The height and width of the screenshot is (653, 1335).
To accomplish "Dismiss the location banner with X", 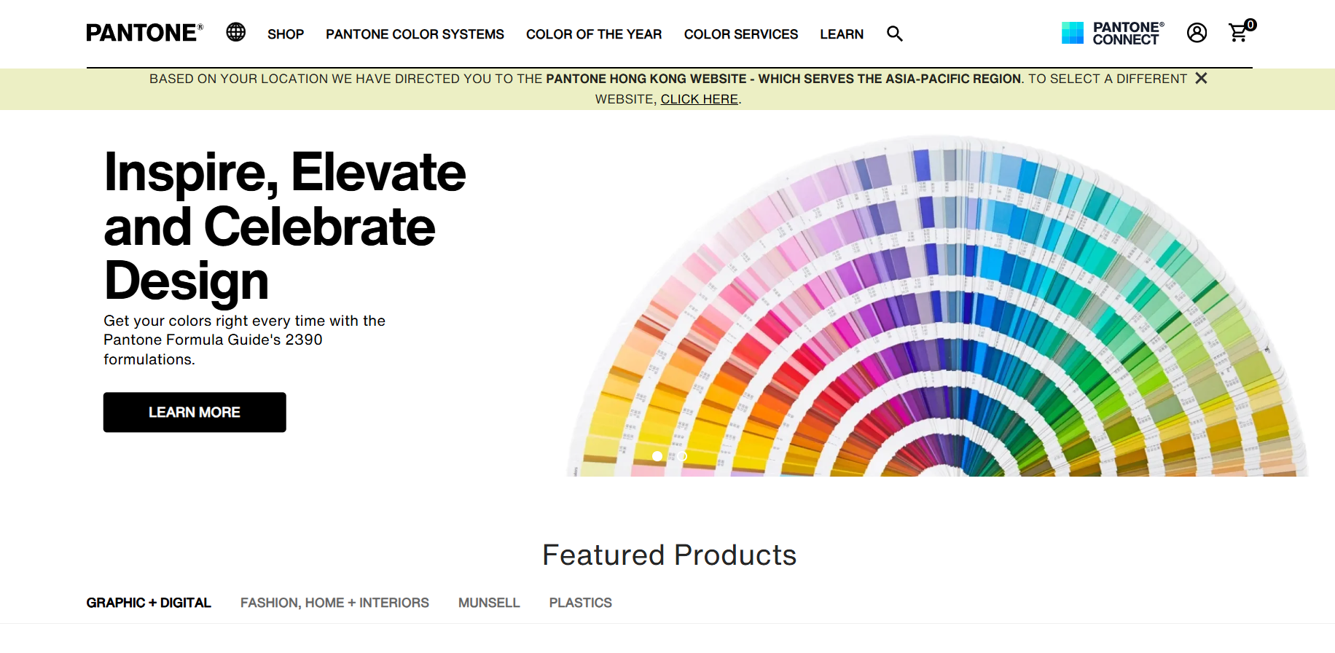I will pyautogui.click(x=1202, y=78).
